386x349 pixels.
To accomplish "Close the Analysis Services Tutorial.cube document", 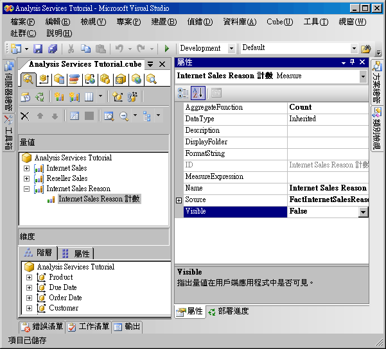I will pos(162,64).
